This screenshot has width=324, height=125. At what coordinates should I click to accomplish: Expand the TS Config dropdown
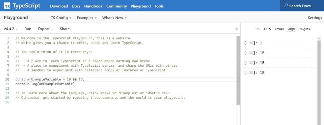(61, 18)
